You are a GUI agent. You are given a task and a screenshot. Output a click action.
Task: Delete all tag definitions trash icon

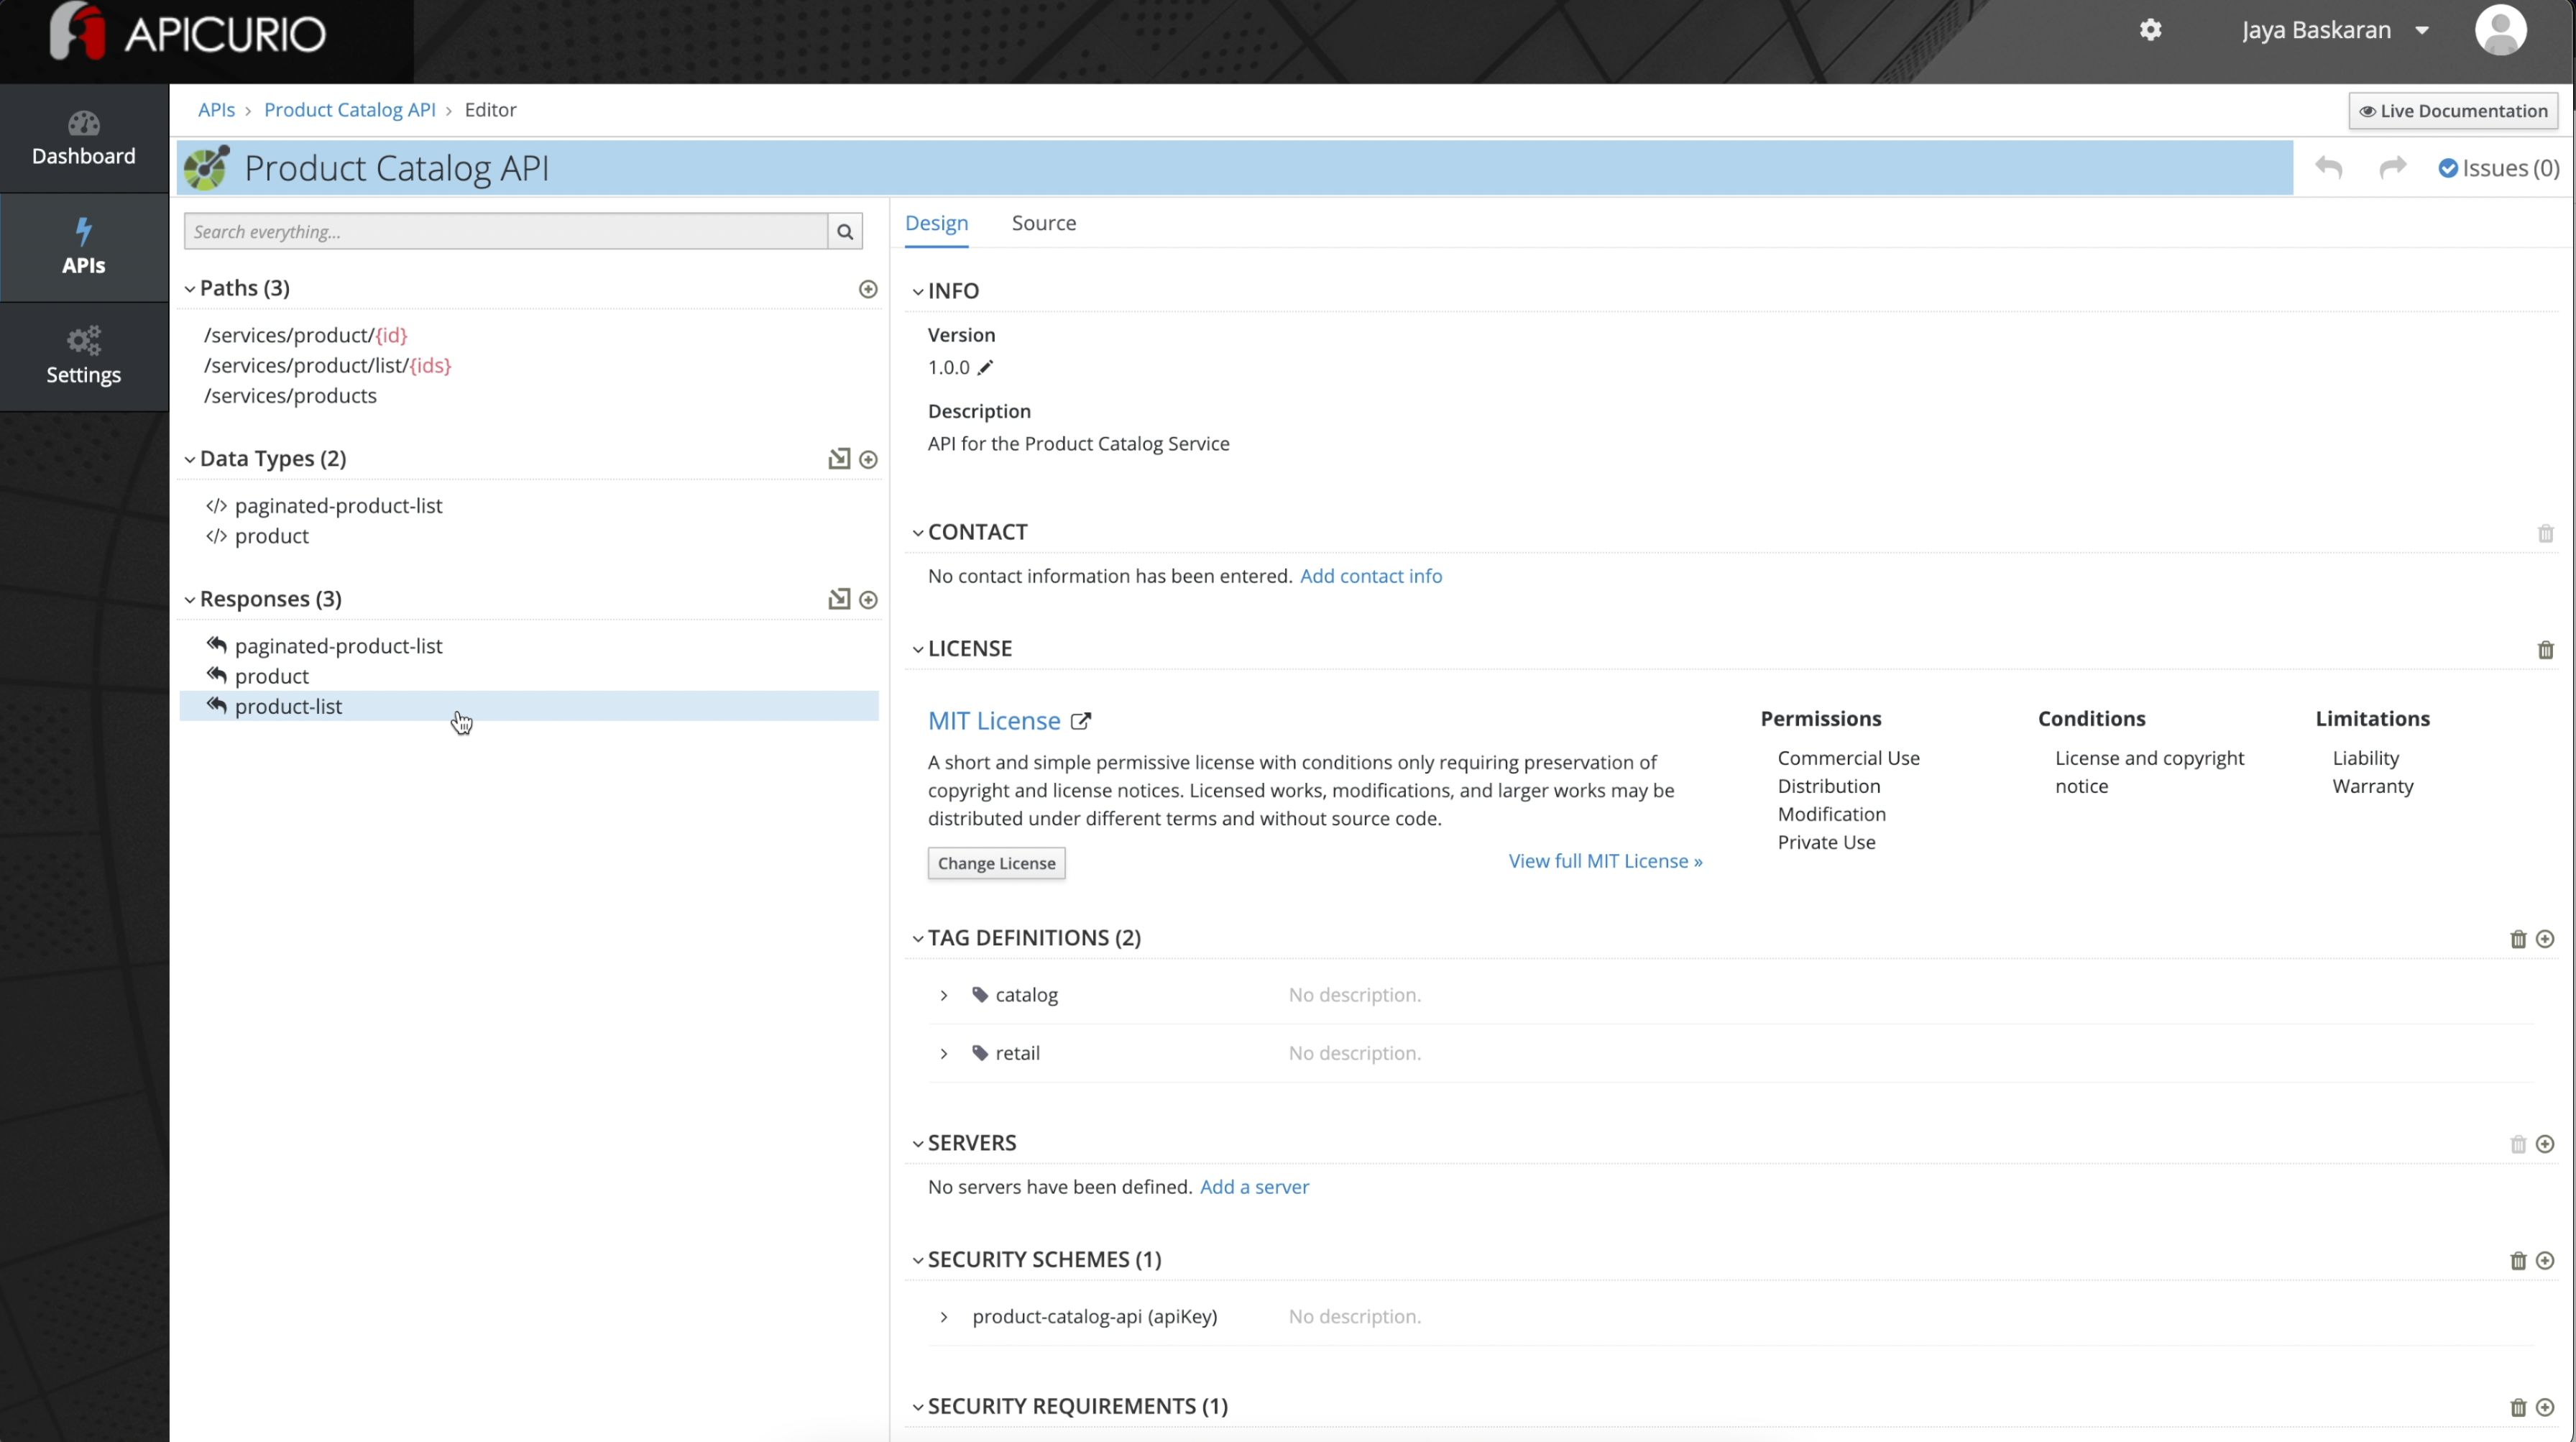[2518, 939]
